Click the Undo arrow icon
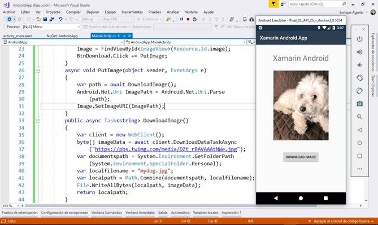This screenshot has width=378, height=225. tap(60, 19)
